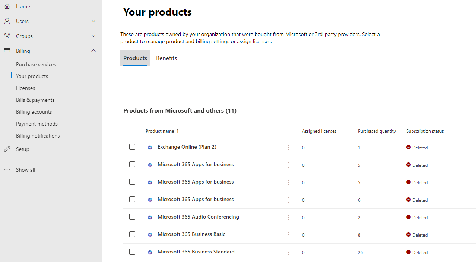The image size is (476, 262).
Task: Switch to the Benefits tab
Action: point(166,58)
